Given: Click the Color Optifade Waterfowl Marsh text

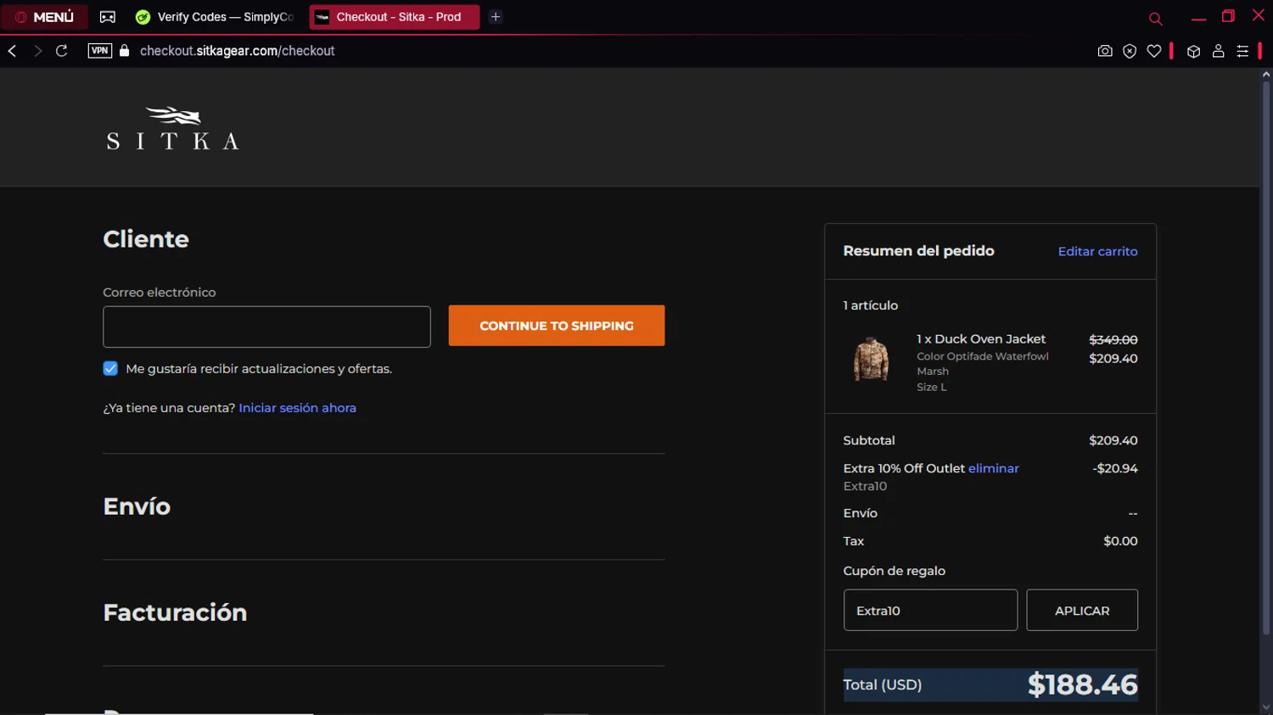Looking at the screenshot, I should click(982, 364).
